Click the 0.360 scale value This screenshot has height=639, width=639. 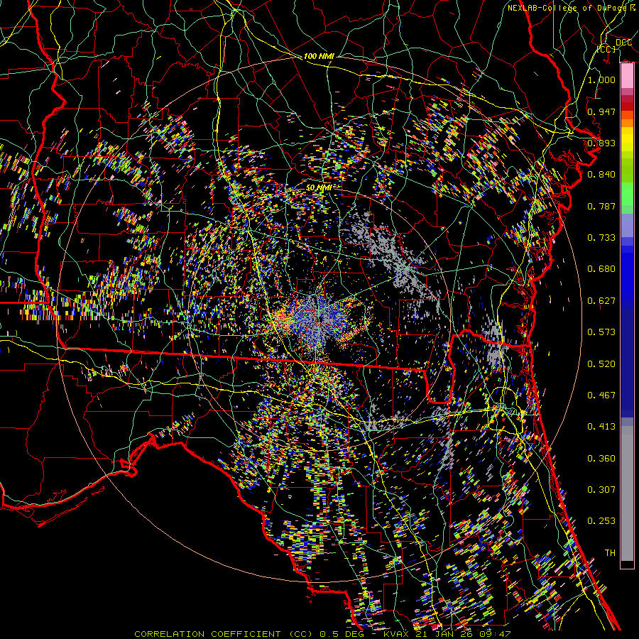(x=601, y=458)
